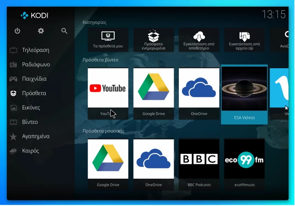Open the BBC Podcasts add-on
This screenshot has height=206, width=295.
pyautogui.click(x=199, y=165)
